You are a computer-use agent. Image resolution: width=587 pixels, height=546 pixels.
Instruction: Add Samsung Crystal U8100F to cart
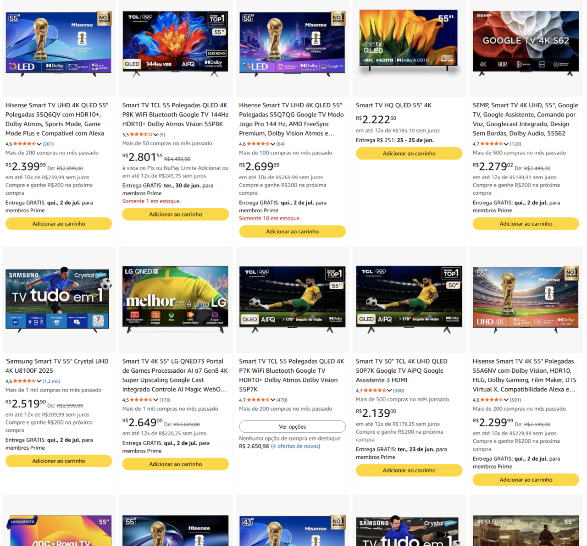tap(59, 461)
